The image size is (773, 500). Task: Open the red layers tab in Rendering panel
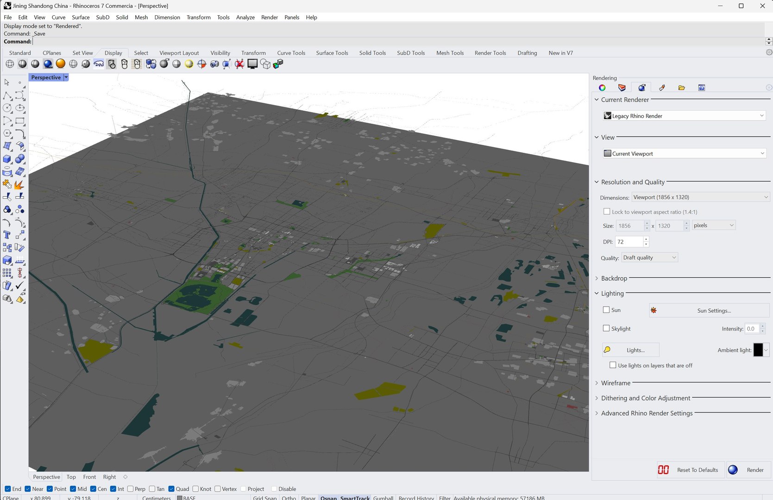tap(622, 87)
